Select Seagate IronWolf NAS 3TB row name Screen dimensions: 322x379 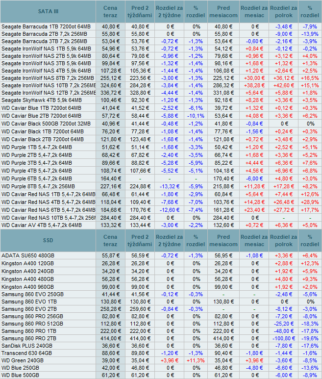pos(46,63)
